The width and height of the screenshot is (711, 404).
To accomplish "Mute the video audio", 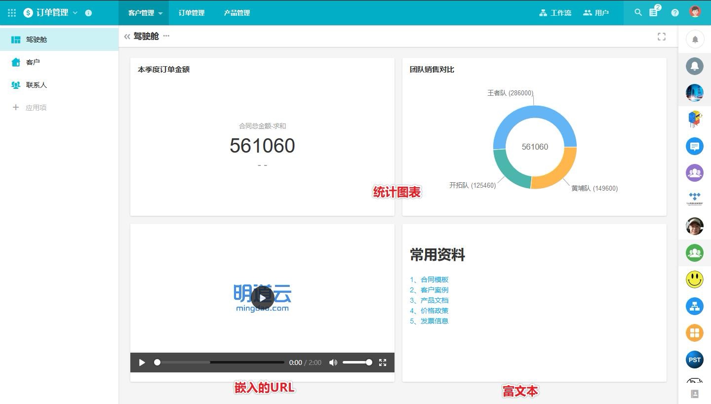I will (333, 362).
